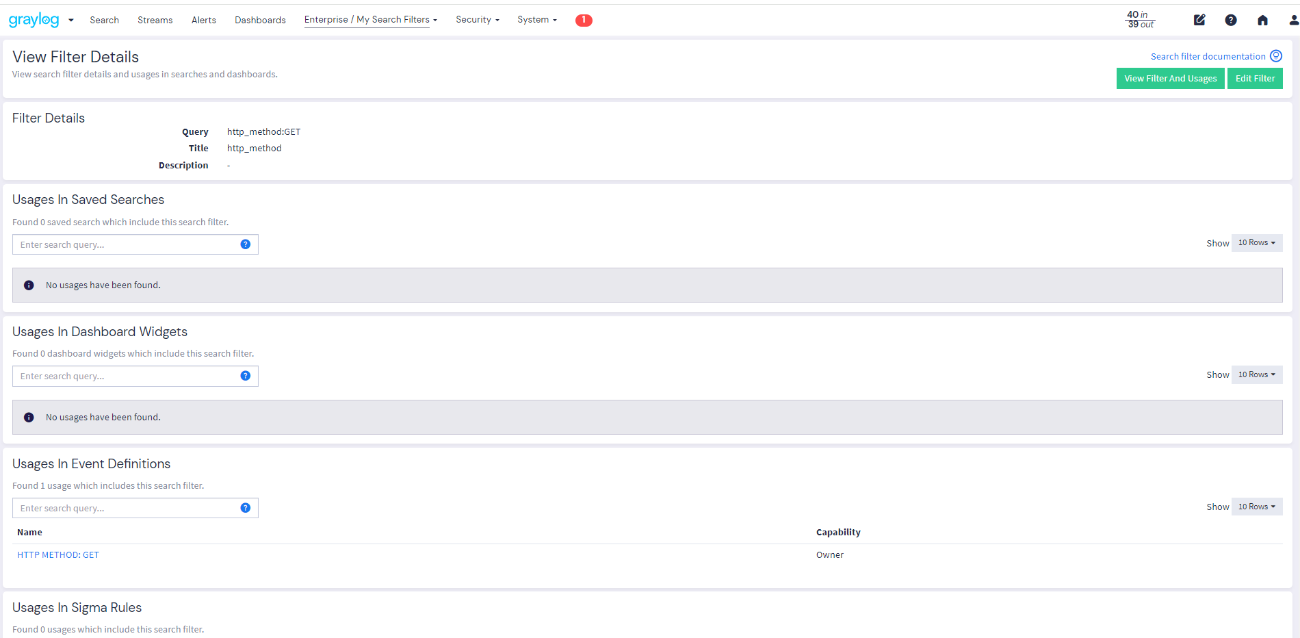
Task: Open the Graylog scratchpad editor icon
Action: pyautogui.click(x=1199, y=20)
